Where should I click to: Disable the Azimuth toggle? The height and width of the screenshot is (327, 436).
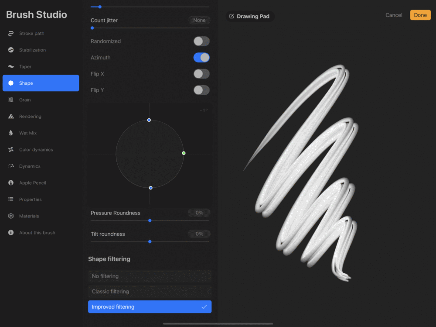[201, 57]
